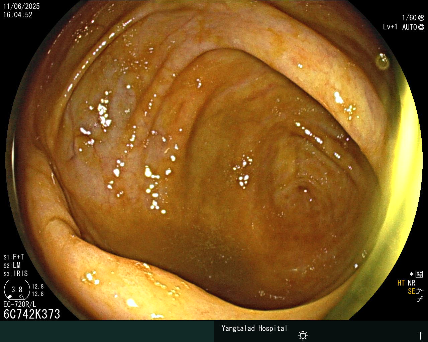
Task: Click the image count number 1
Action: click(420, 336)
